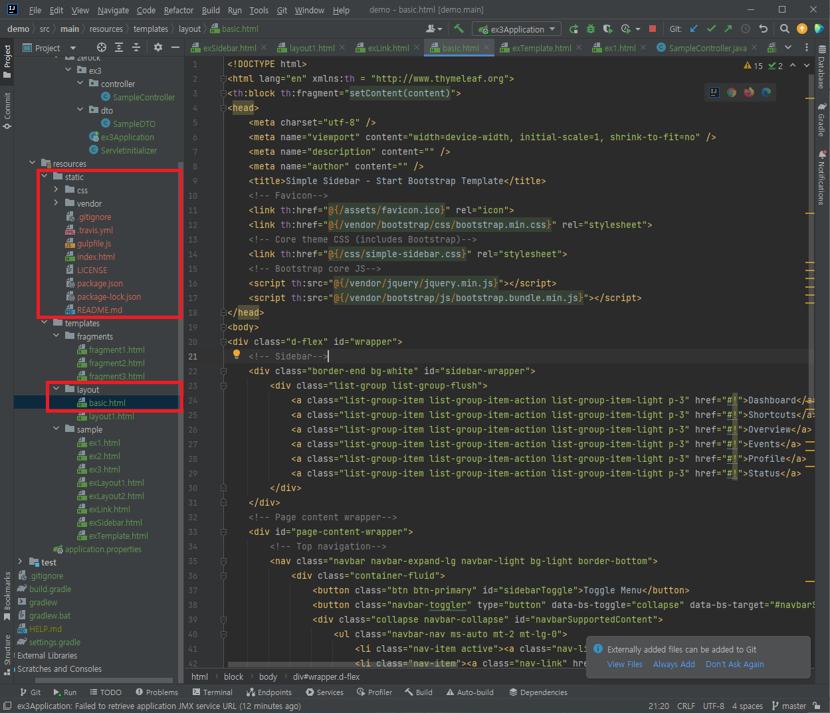Click the UTF-8 encoding in status bar
The image size is (830, 713).
pos(713,706)
